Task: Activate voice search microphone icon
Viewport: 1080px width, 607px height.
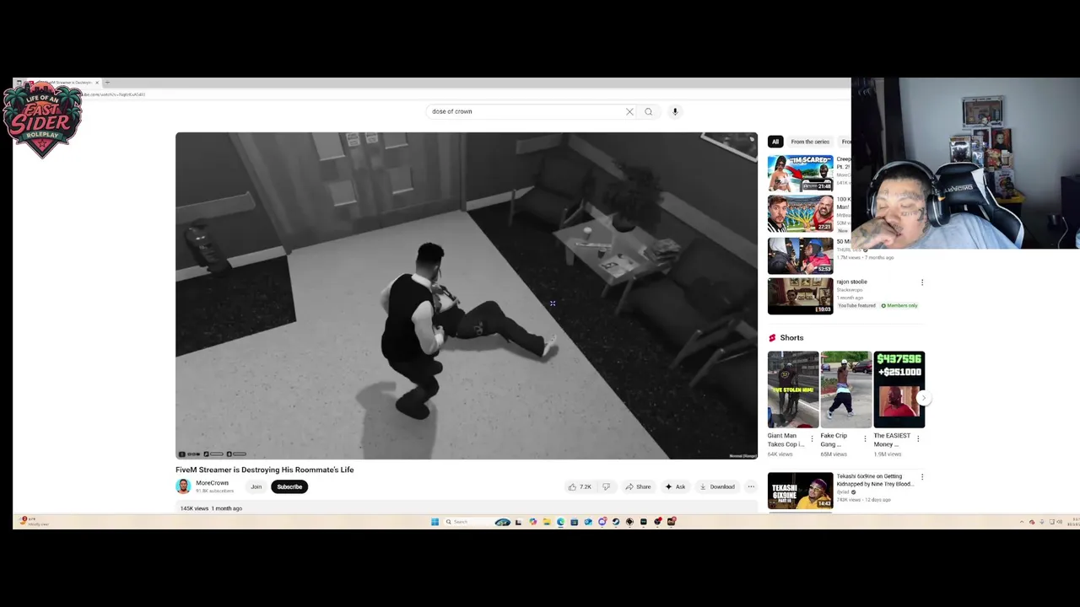Action: 675,111
